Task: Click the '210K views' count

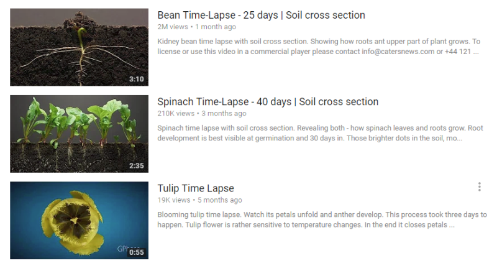Action: (176, 114)
